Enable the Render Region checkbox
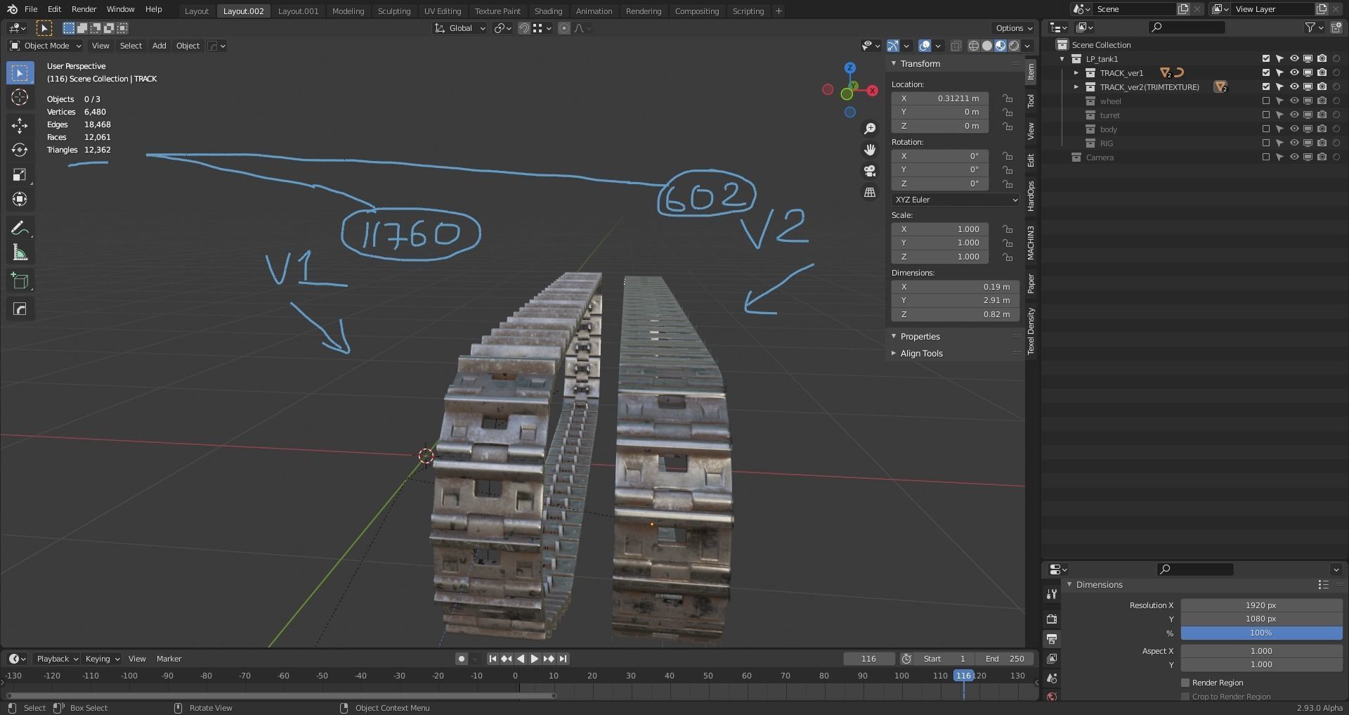The width and height of the screenshot is (1349, 715). pos(1185,683)
